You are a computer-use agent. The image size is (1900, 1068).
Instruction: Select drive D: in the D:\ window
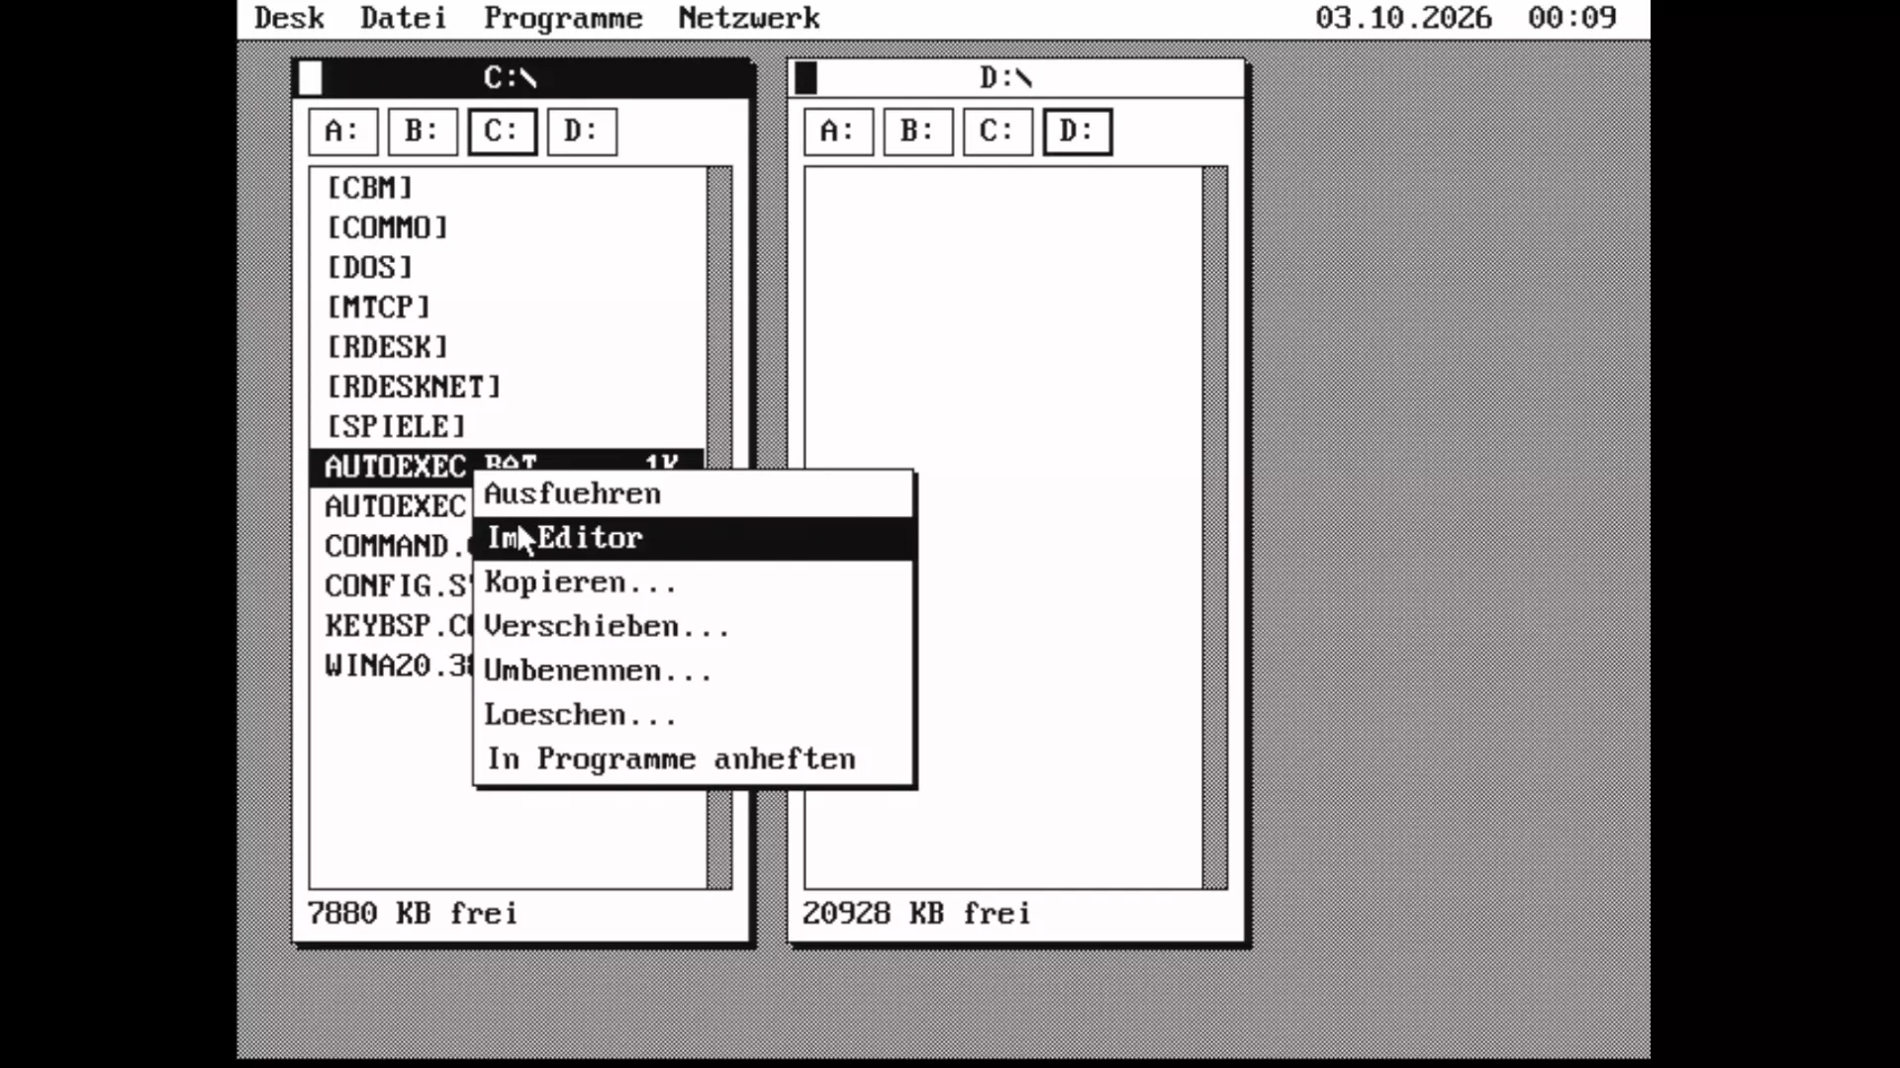[x=1078, y=132]
